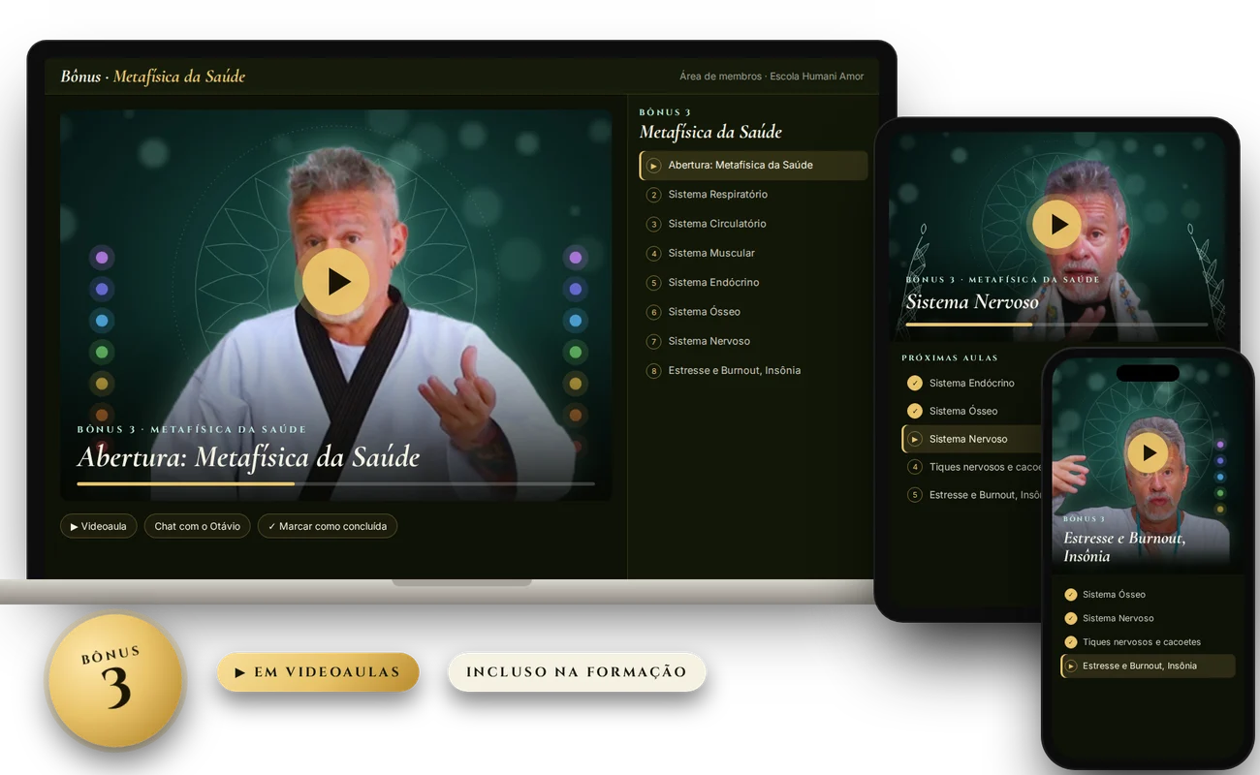Click the gold Bônus 3 medallion
The image size is (1260, 775).
116,680
